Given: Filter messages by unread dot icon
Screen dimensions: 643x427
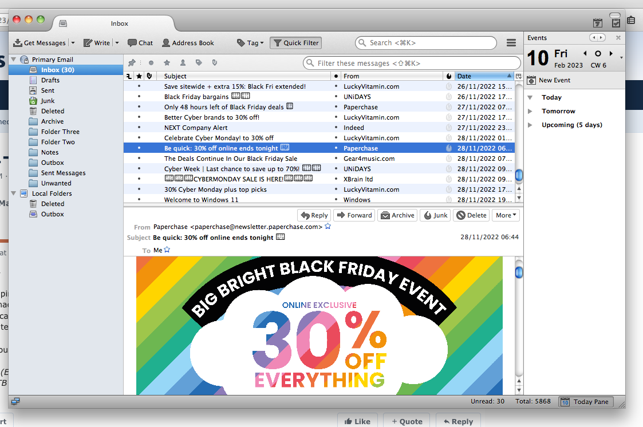Looking at the screenshot, I should tap(151, 63).
